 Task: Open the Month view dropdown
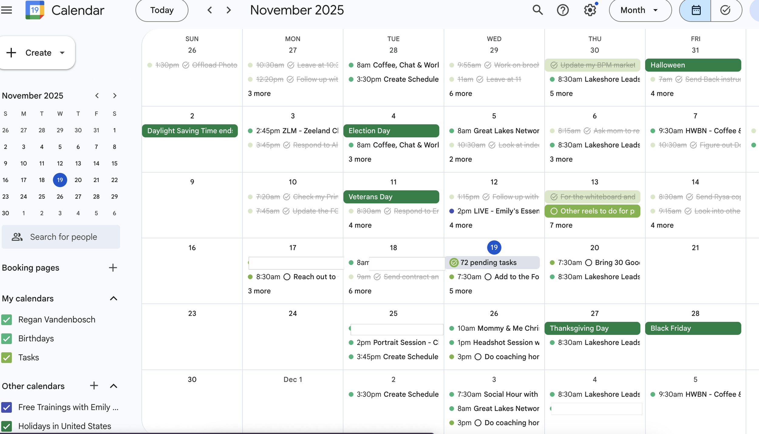[640, 10]
